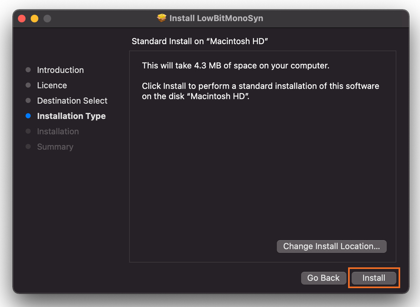Click the dimmed Summary step
420x307 pixels.
click(x=55, y=147)
